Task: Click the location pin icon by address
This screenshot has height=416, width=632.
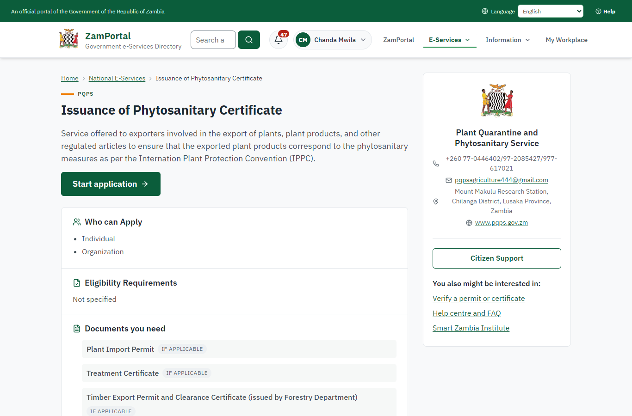Action: [x=436, y=202]
